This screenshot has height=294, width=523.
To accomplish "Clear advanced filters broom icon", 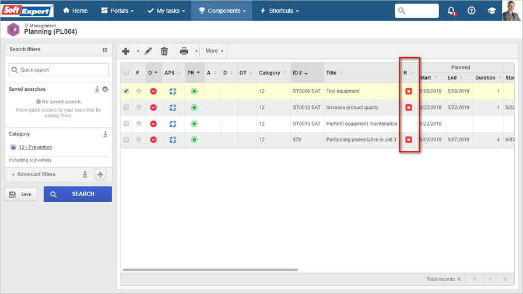I will point(85,174).
